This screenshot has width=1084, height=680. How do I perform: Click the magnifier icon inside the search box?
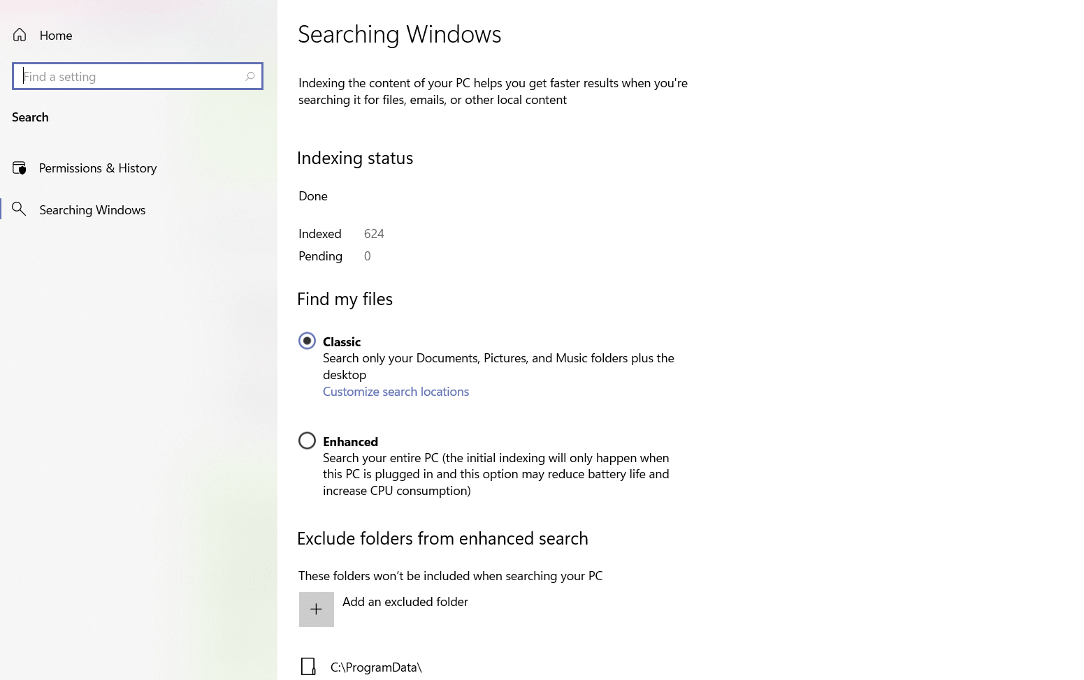pyautogui.click(x=250, y=76)
